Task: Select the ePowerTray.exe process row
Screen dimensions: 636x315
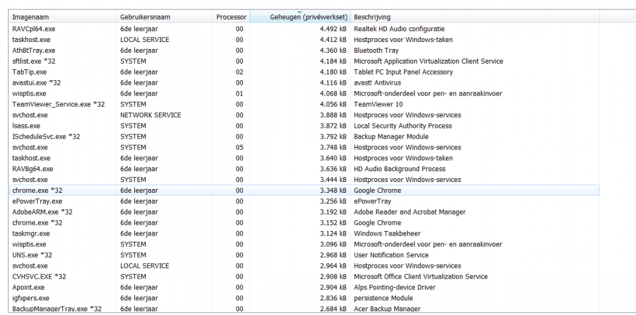Action: click(x=37, y=201)
